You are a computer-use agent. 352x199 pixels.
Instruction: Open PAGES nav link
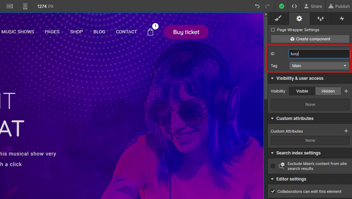(x=52, y=32)
